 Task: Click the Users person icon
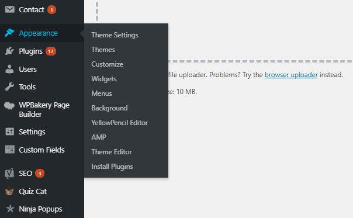9,69
